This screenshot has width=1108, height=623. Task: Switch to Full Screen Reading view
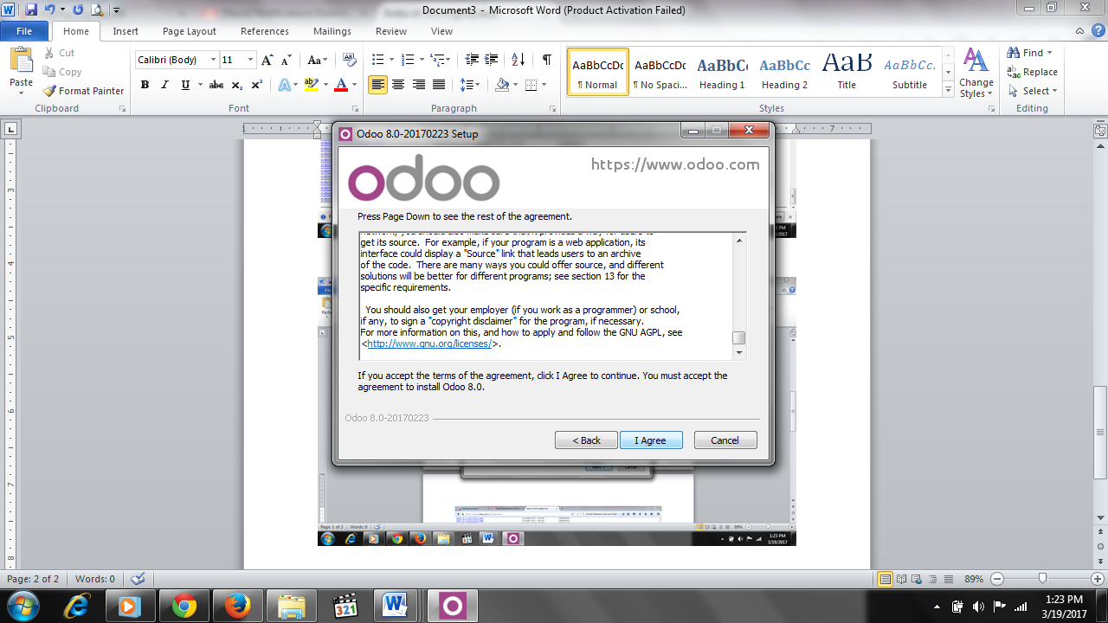(902, 579)
